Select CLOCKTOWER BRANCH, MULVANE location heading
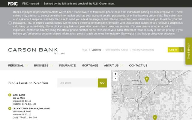The width and height of the screenshot is (192, 120). [31, 108]
